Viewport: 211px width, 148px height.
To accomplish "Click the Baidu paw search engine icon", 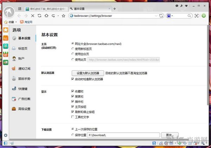I will pos(169,16).
